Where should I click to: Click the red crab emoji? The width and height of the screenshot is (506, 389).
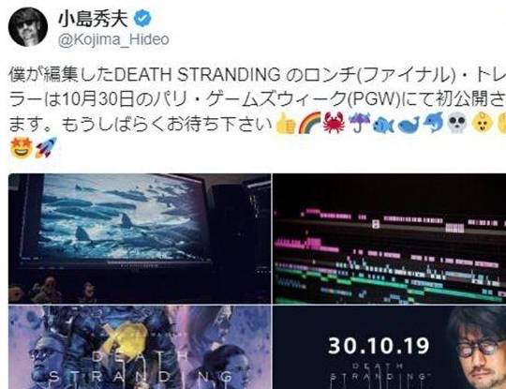pyautogui.click(x=335, y=124)
